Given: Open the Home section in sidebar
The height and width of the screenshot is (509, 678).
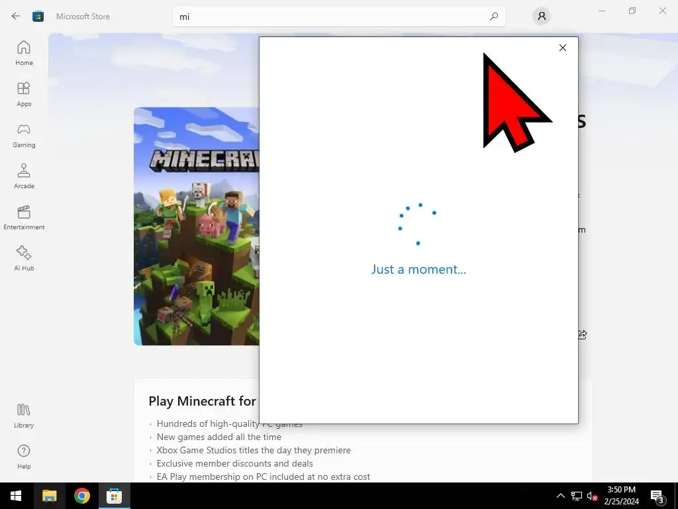Looking at the screenshot, I should click(24, 53).
